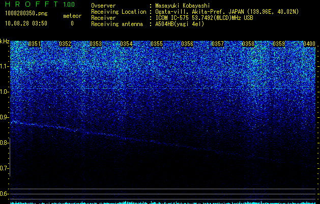Click the 1.0 frequency axis label
The image size is (320, 204).
pos(5,92)
